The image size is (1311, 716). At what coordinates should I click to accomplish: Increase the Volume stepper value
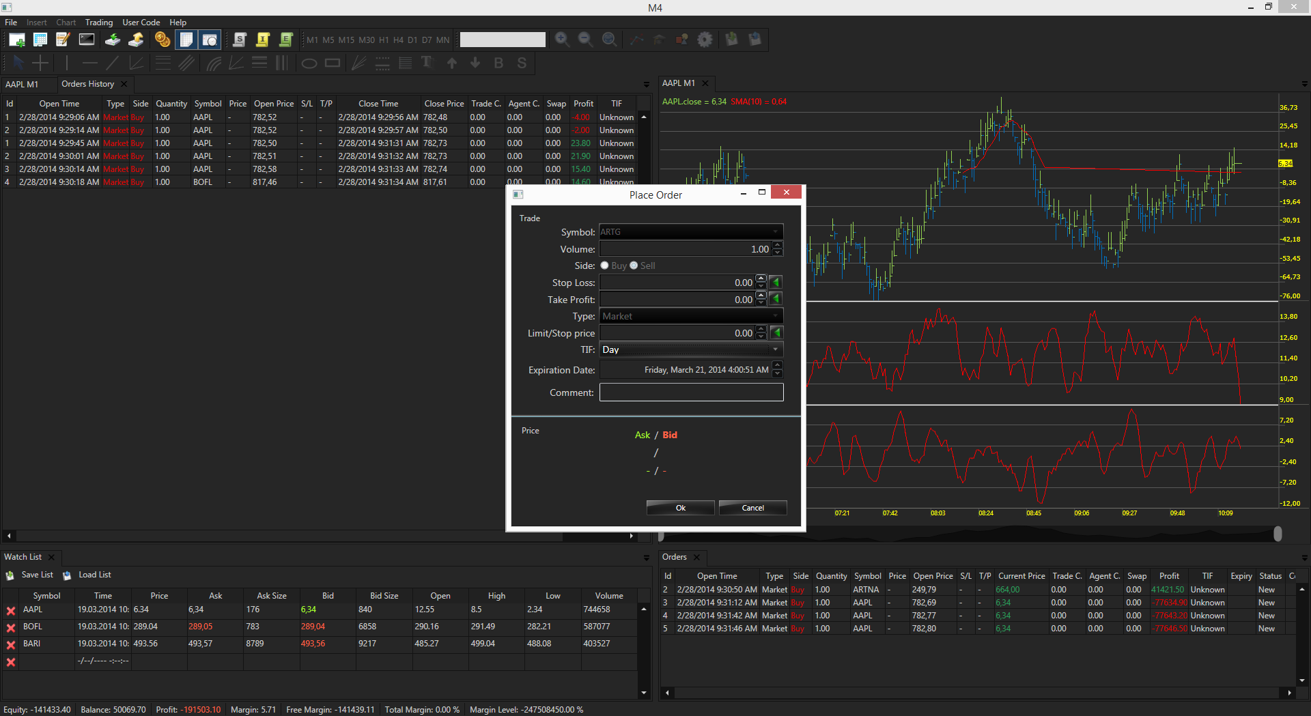click(x=778, y=246)
